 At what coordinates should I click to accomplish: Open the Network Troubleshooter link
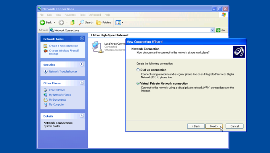pos(63,71)
